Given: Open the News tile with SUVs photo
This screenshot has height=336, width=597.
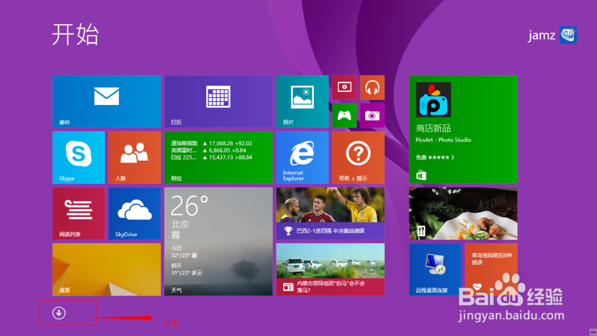Looking at the screenshot, I should pos(330,270).
